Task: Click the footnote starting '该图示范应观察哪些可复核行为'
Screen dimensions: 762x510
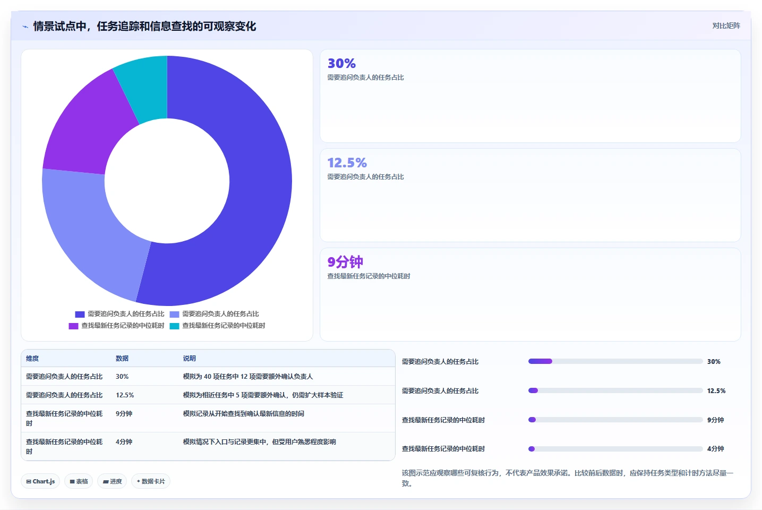Action: [x=568, y=478]
